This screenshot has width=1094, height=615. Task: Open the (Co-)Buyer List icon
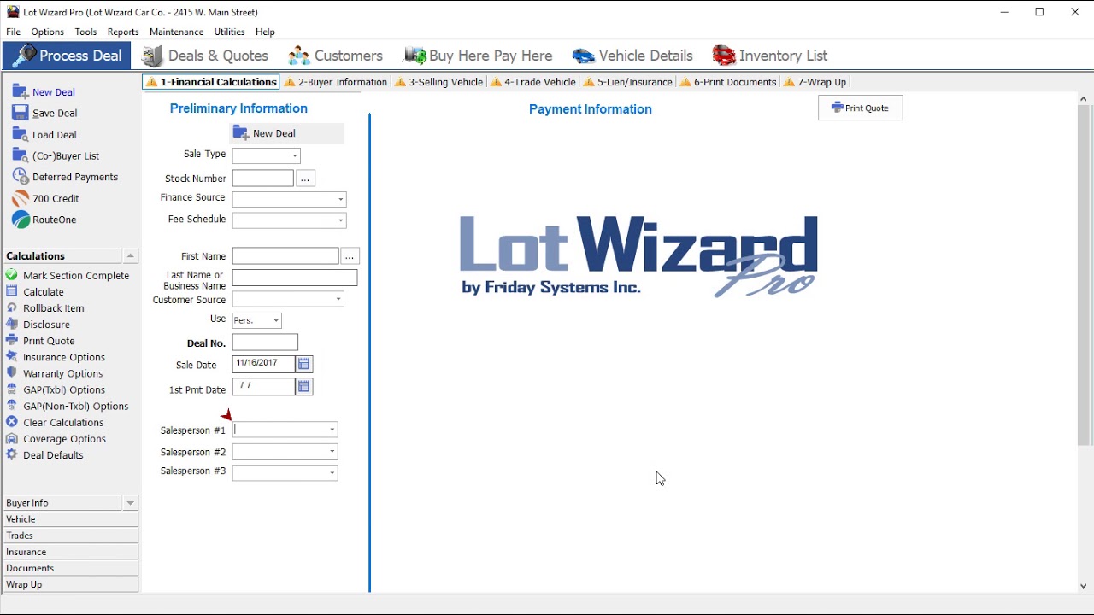(x=20, y=155)
